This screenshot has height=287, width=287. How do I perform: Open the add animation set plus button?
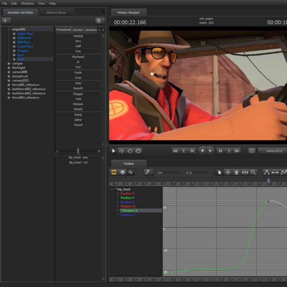click(x=6, y=21)
